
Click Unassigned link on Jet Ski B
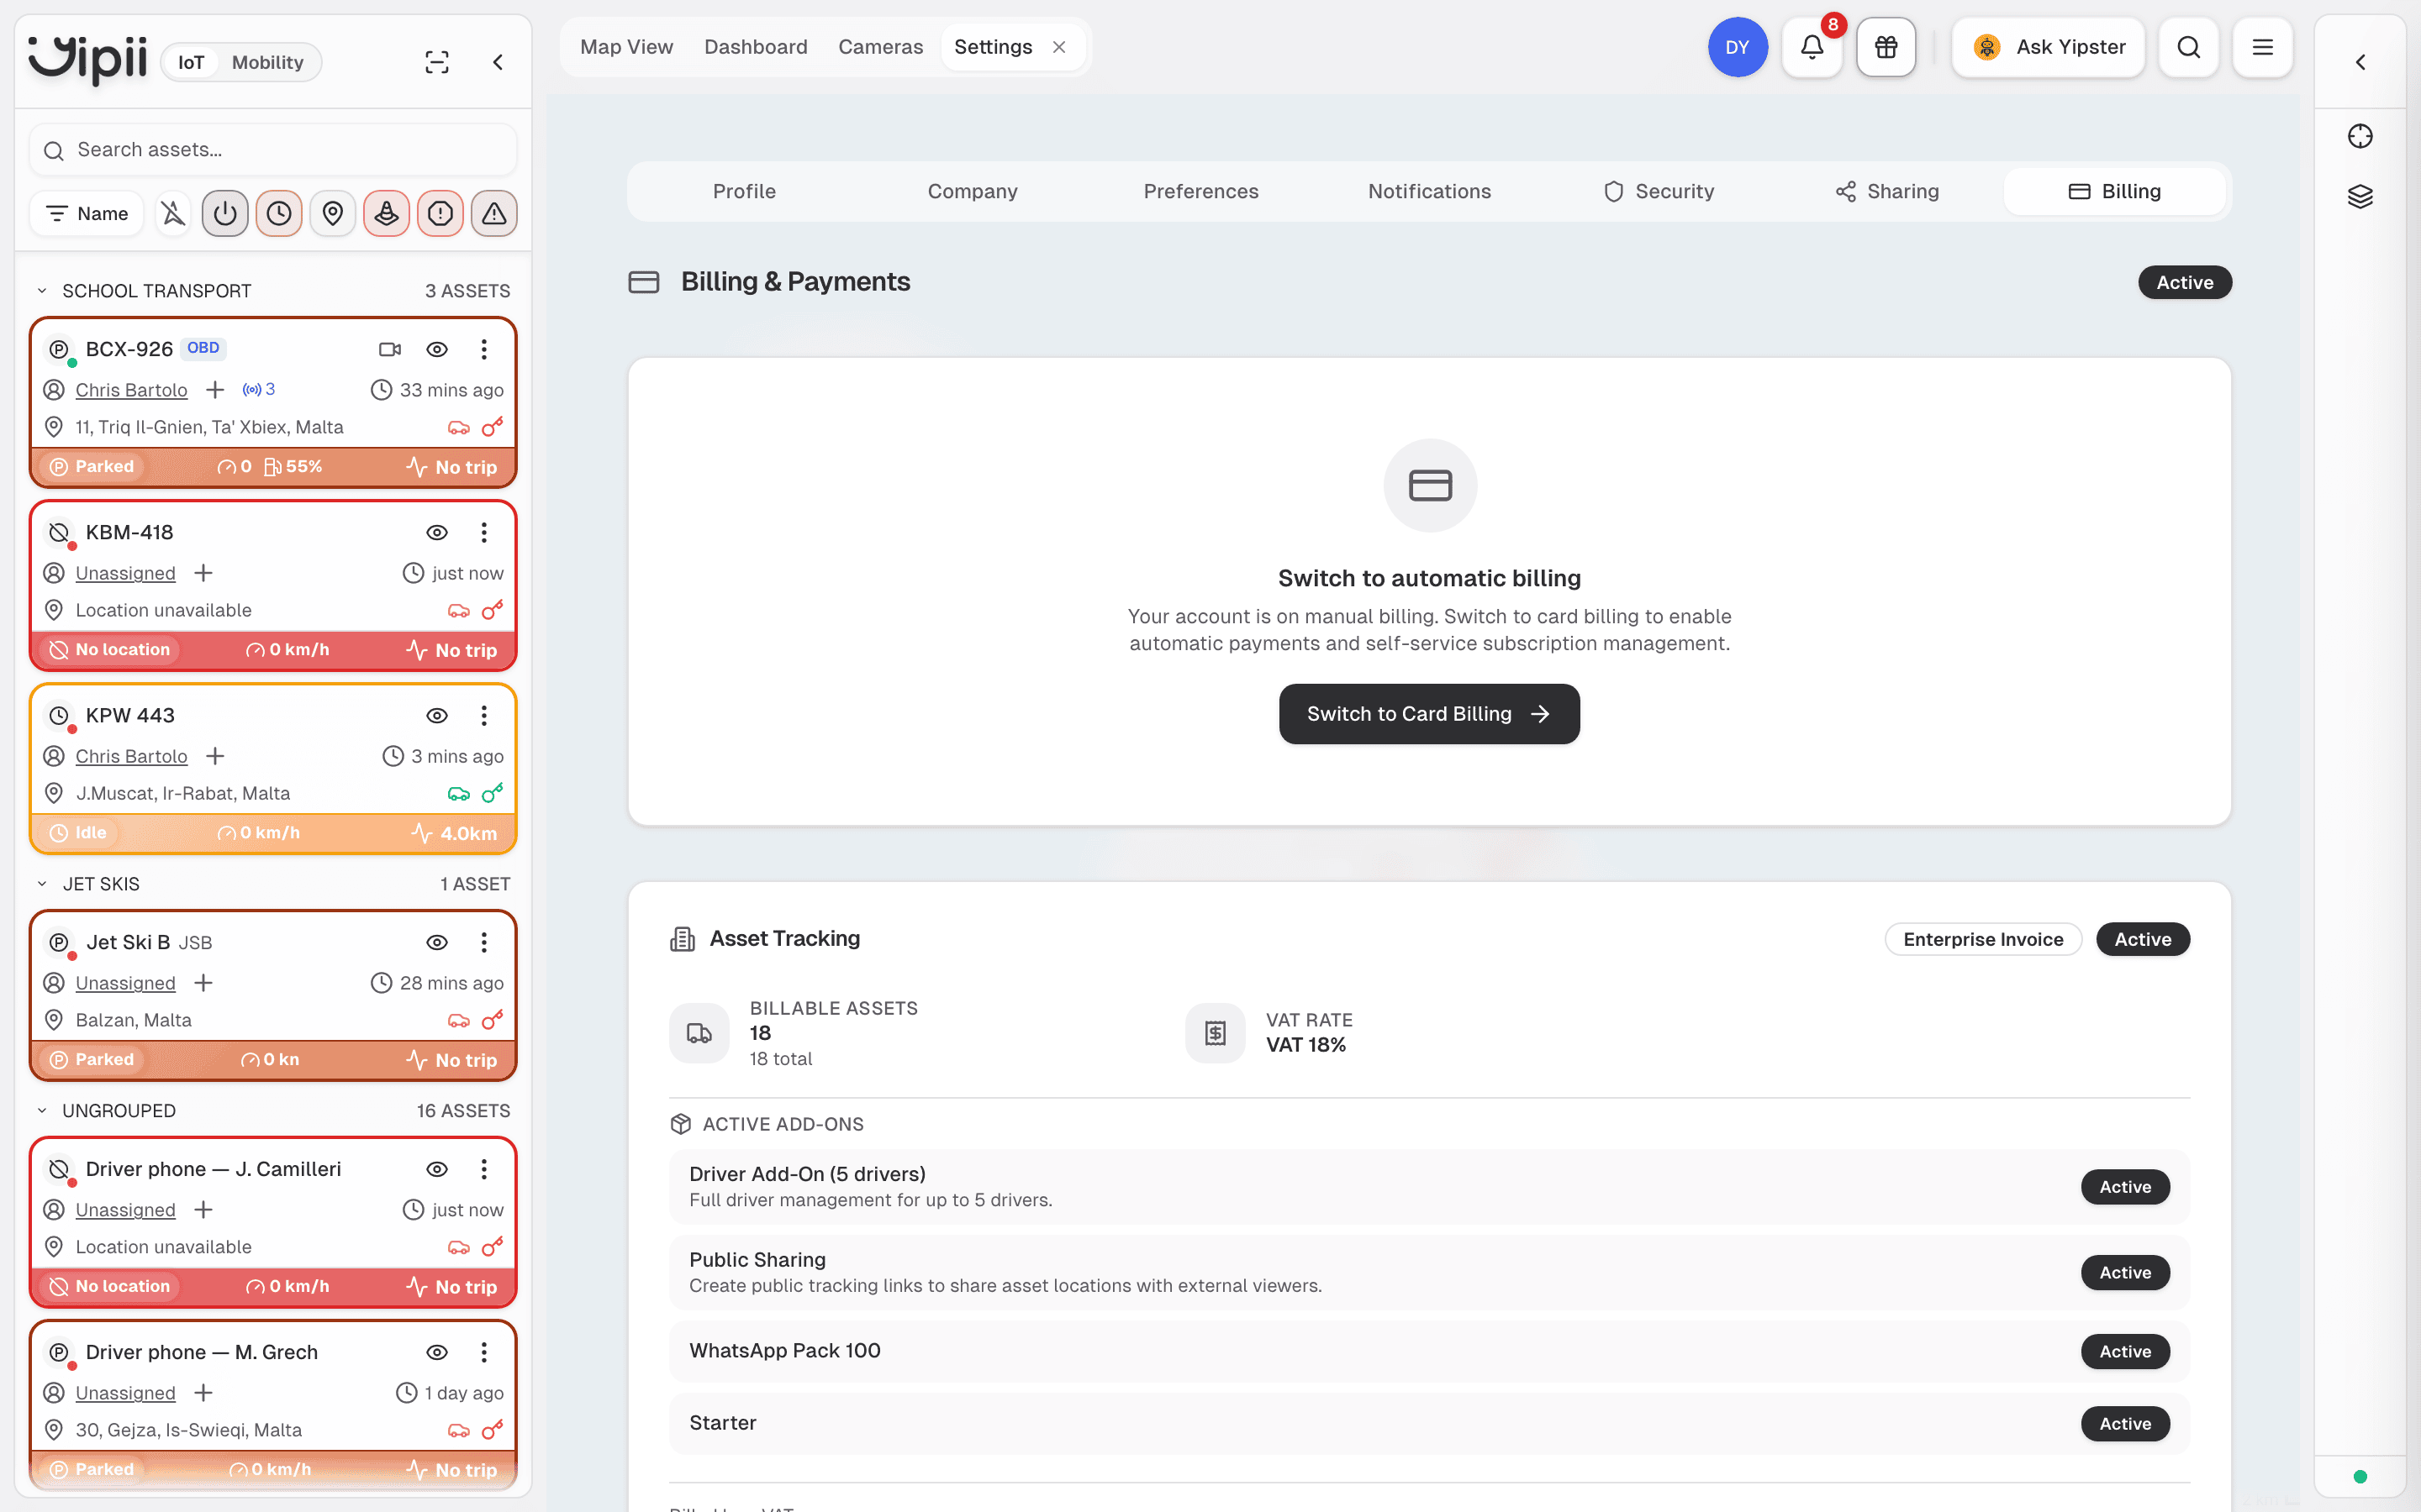pyautogui.click(x=125, y=983)
